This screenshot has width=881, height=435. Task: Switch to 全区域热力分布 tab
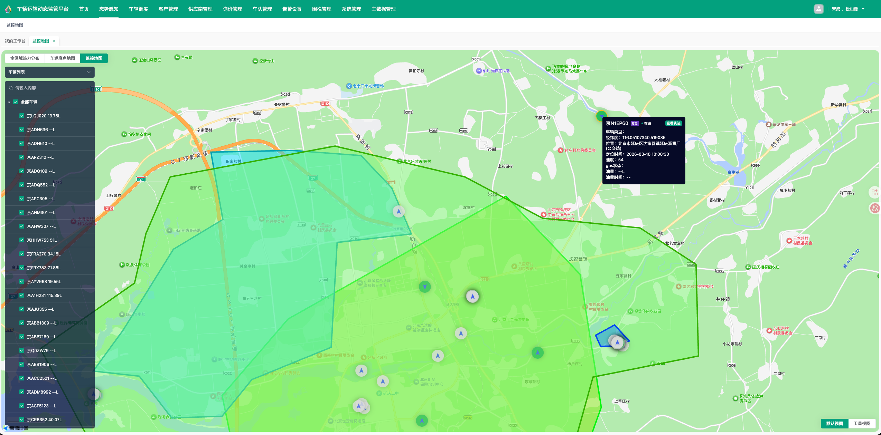click(25, 58)
